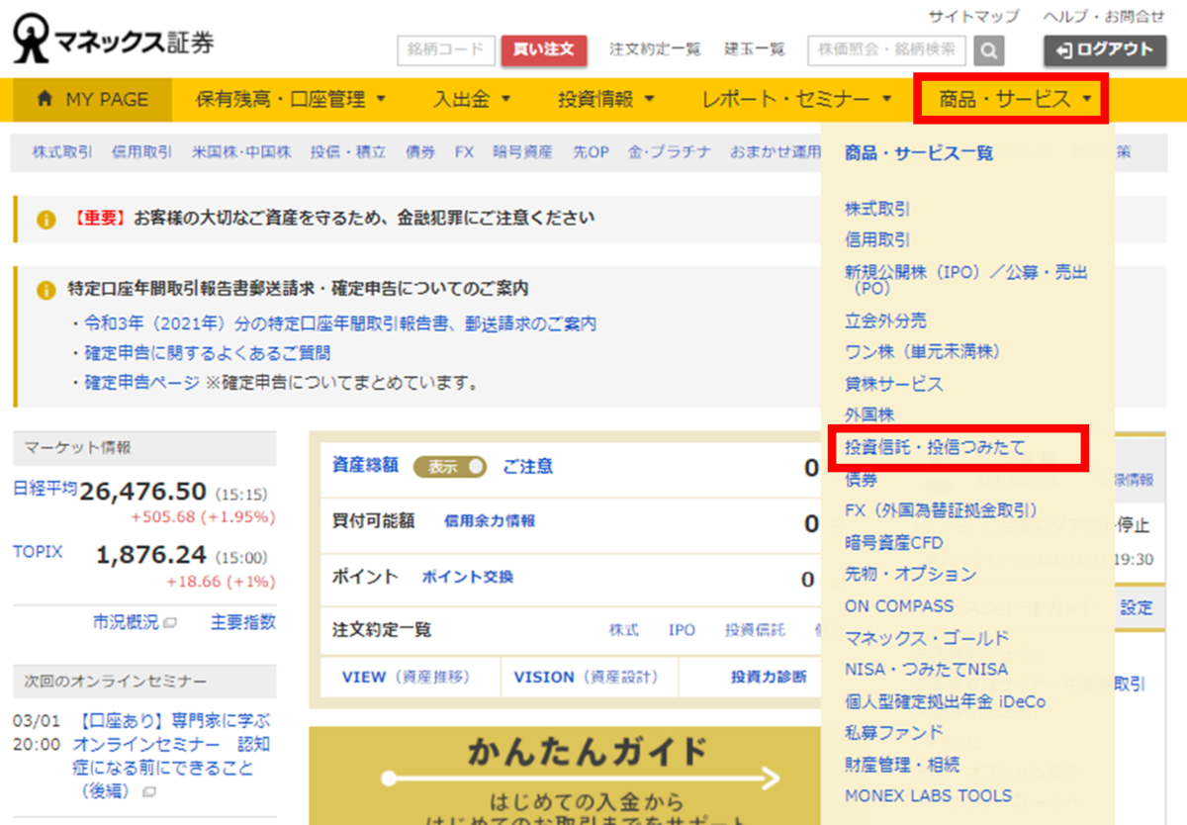Select NISA・つみたてNISA menu item
This screenshot has width=1187, height=825.
(926, 670)
